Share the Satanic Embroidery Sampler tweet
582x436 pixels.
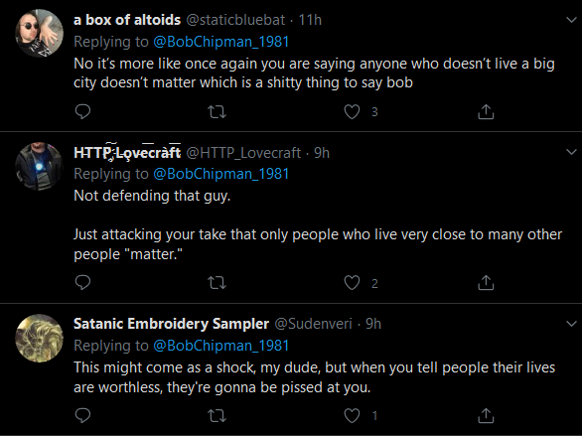point(486,415)
